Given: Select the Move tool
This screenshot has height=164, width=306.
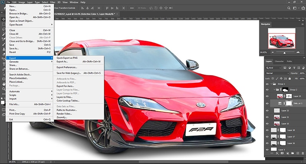Looking at the screenshot, I should pos(3,19).
